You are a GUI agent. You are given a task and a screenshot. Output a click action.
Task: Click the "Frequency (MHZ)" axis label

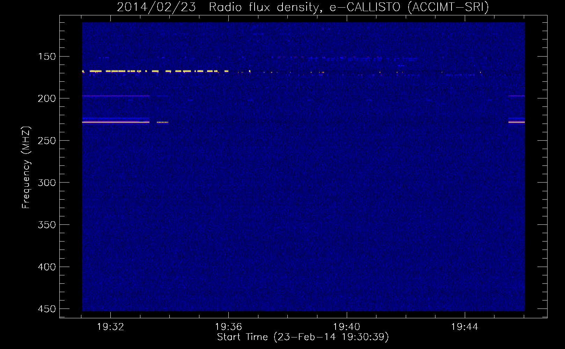(26, 168)
